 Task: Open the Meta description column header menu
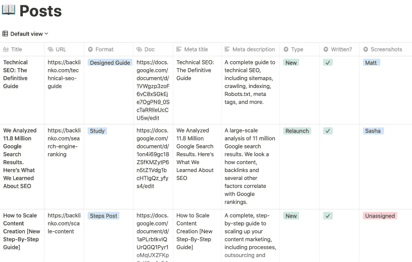click(251, 49)
